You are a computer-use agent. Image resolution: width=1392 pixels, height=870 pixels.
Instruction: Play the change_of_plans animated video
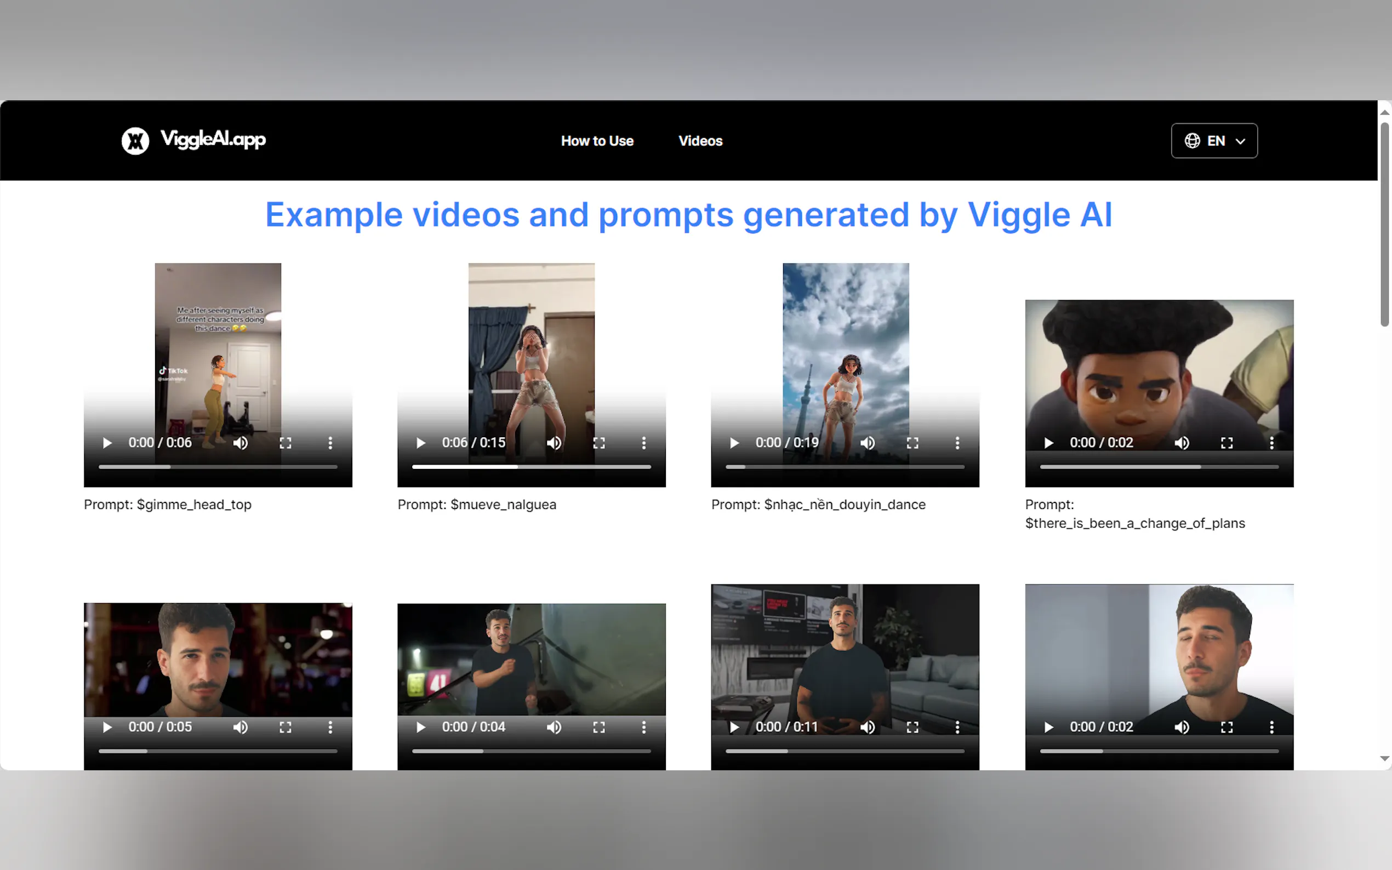(x=1048, y=443)
